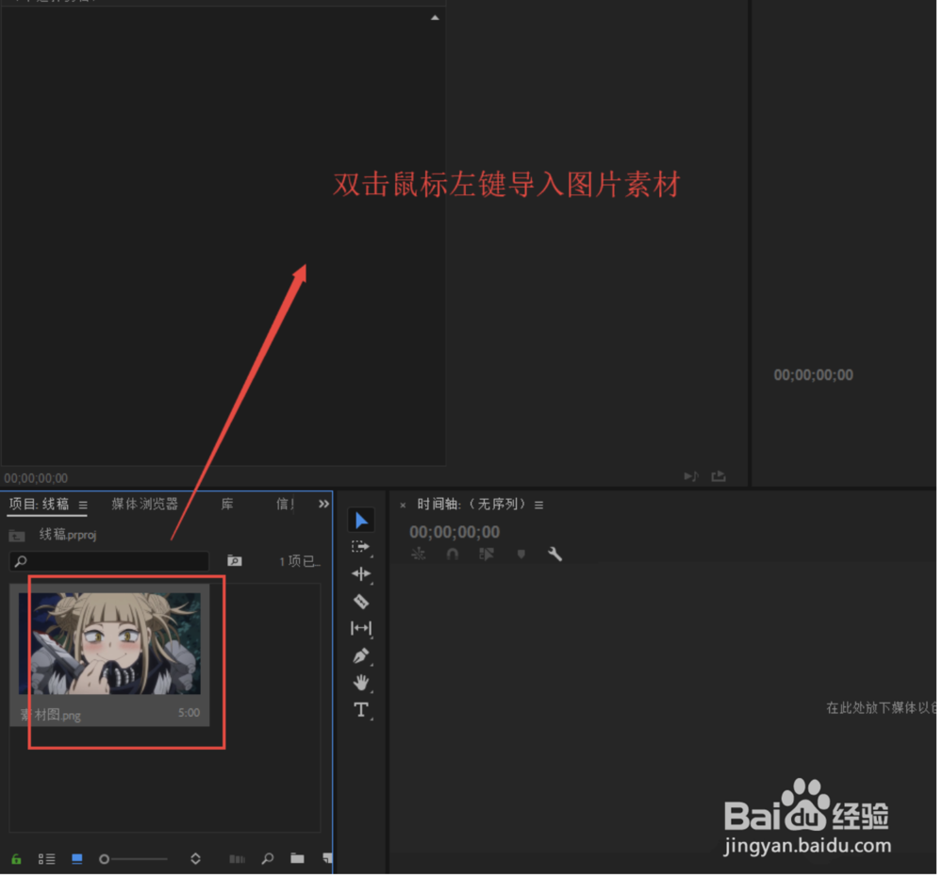The width and height of the screenshot is (943, 878).
Task: Switch to the 媒体浏览器 tab
Action: [144, 504]
